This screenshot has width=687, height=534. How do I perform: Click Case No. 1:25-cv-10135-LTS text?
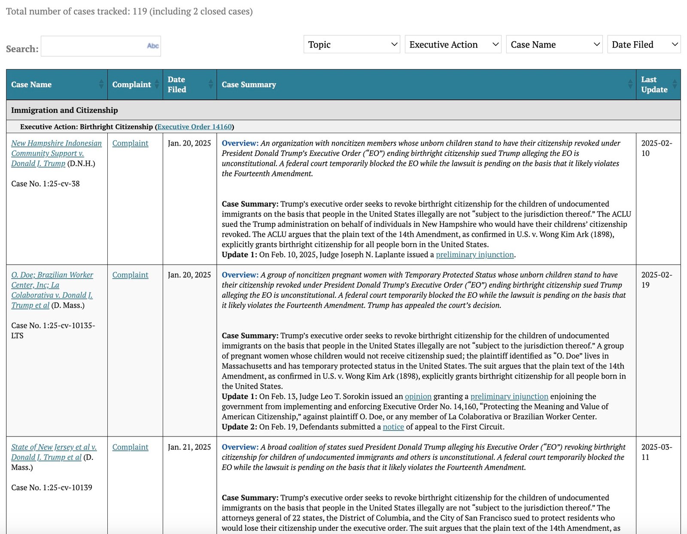(53, 330)
